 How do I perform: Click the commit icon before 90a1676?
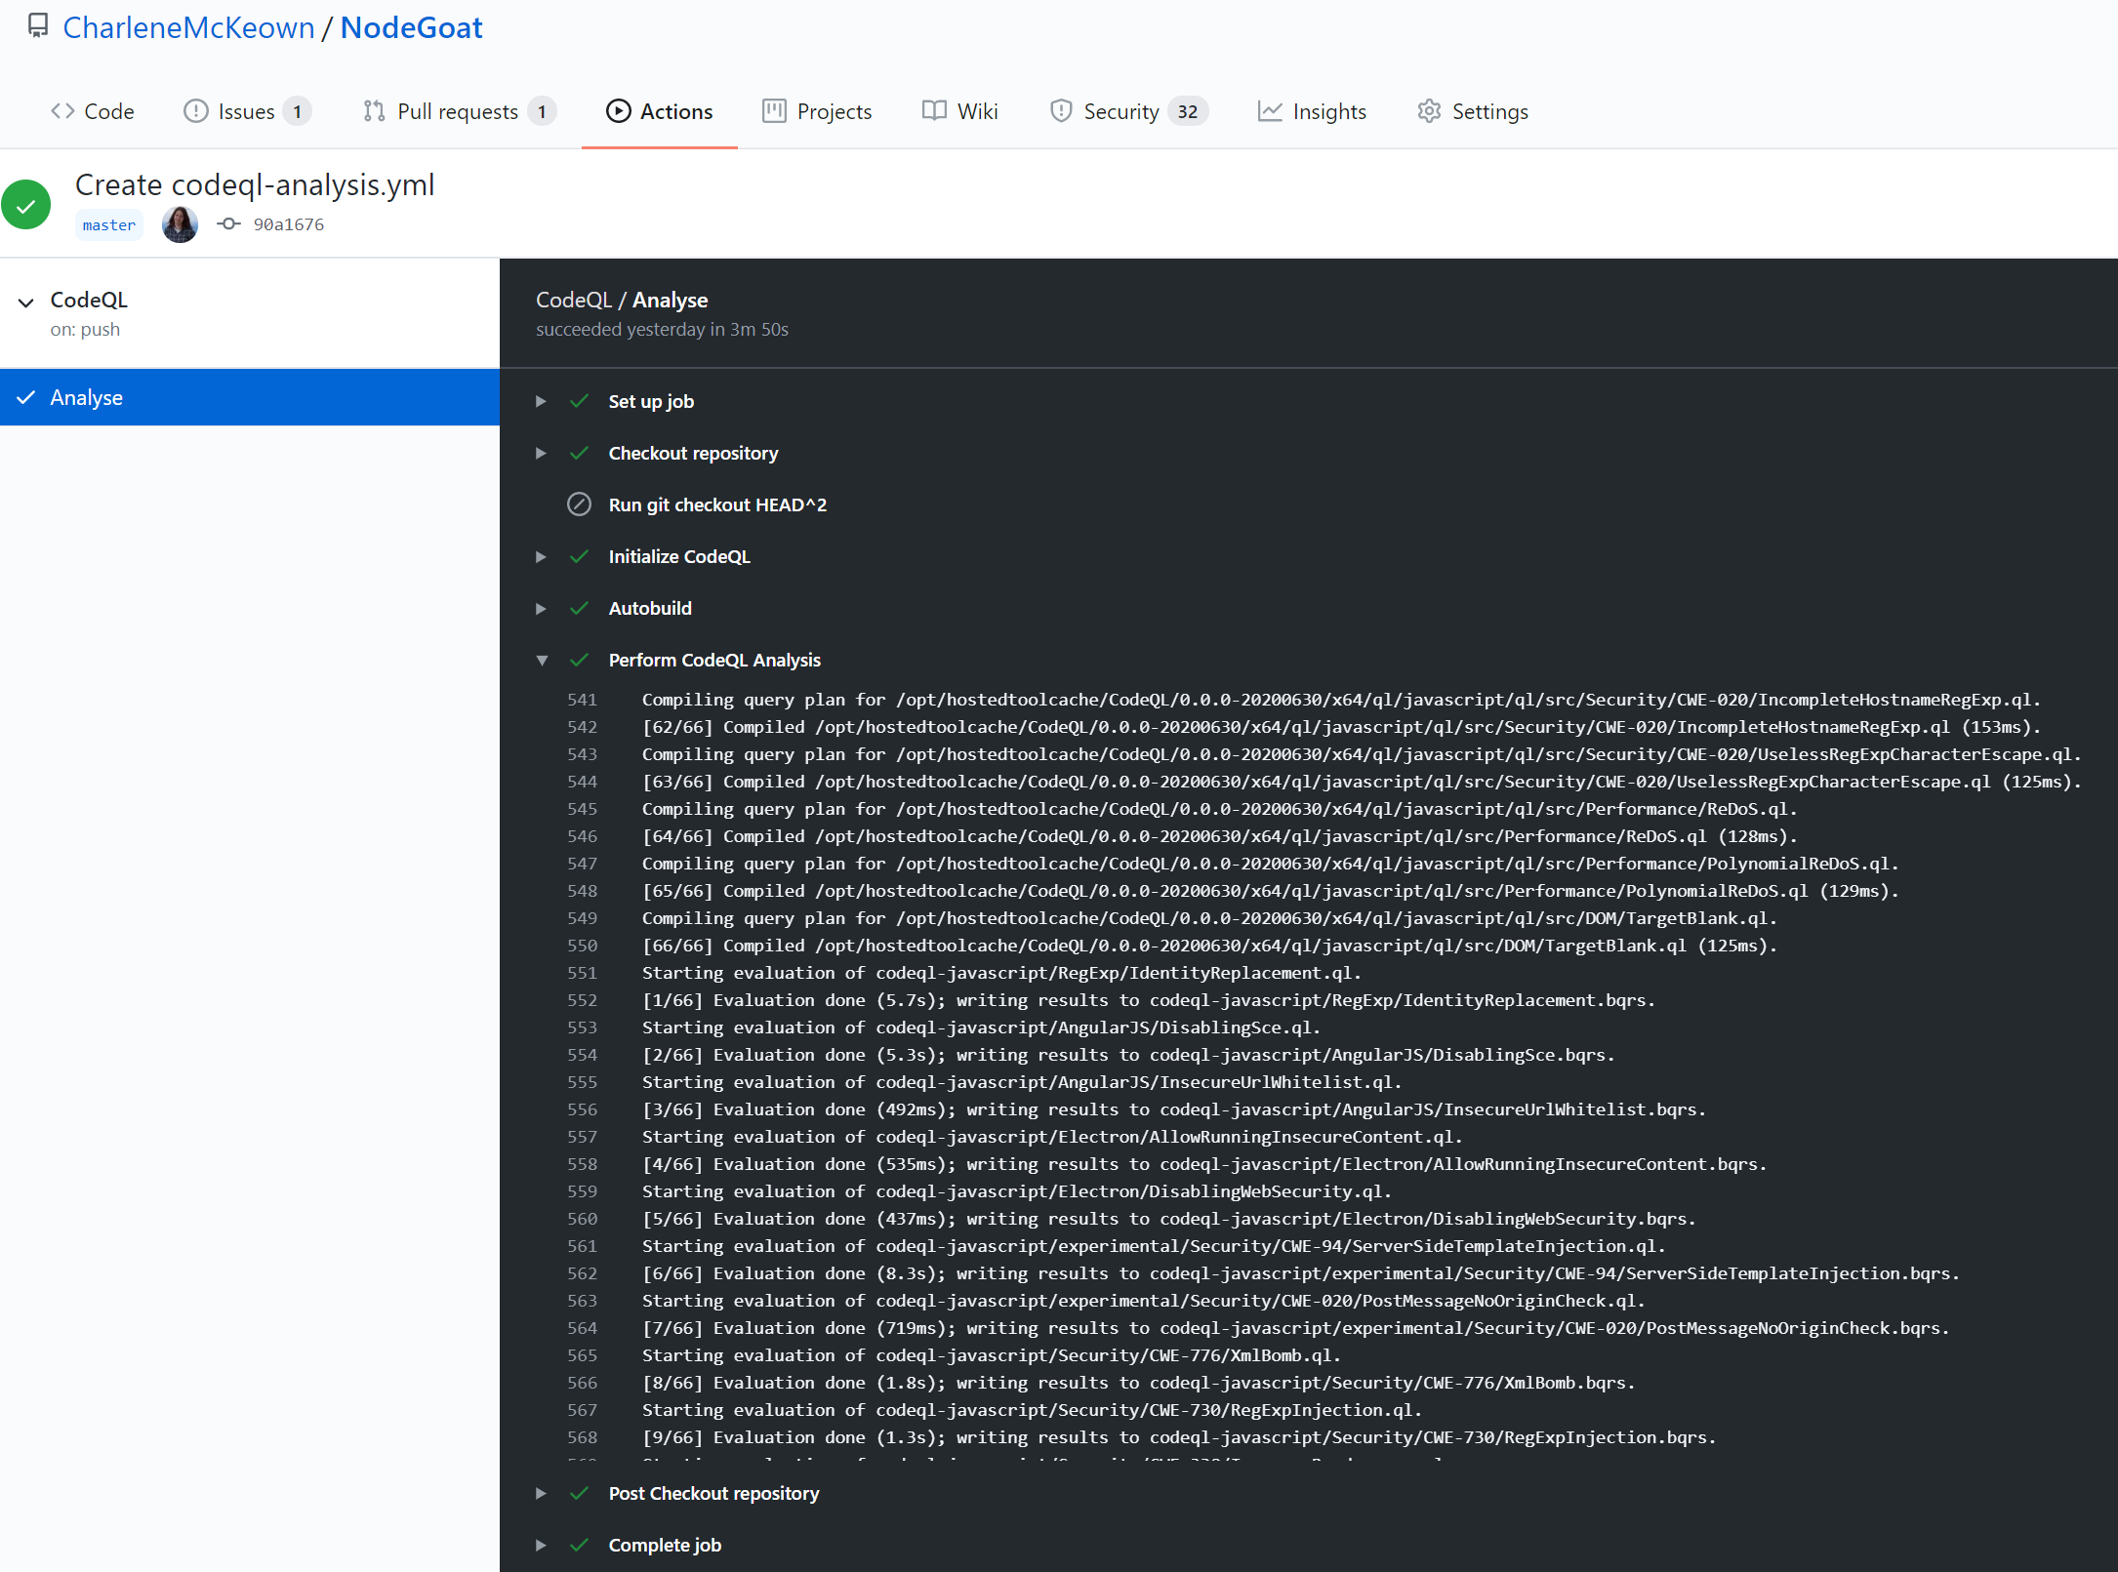pos(228,224)
